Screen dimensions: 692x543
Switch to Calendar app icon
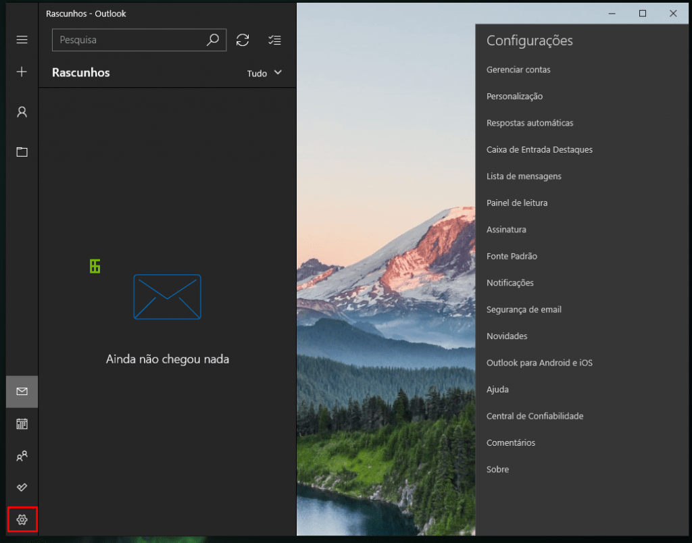22,424
